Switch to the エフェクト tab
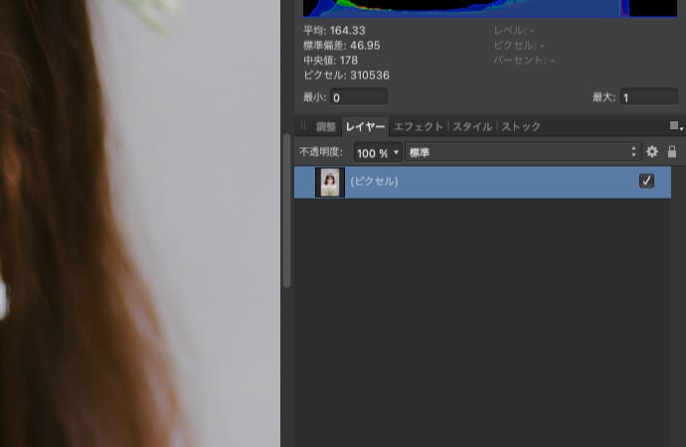This screenshot has height=447, width=686. (x=418, y=127)
